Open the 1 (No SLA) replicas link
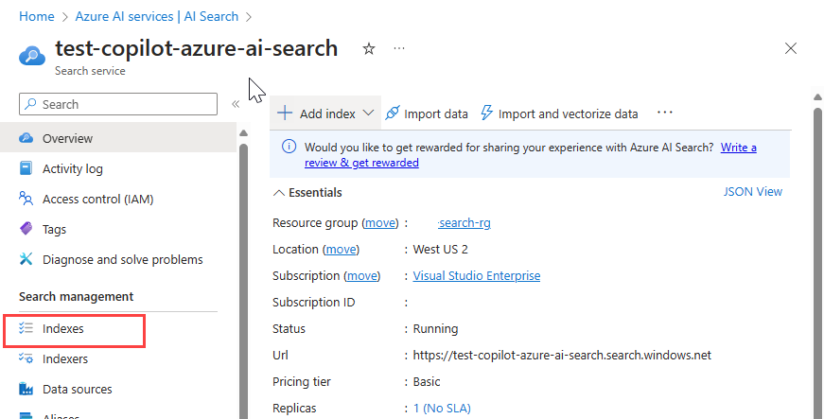The height and width of the screenshot is (419, 824). pos(442,408)
